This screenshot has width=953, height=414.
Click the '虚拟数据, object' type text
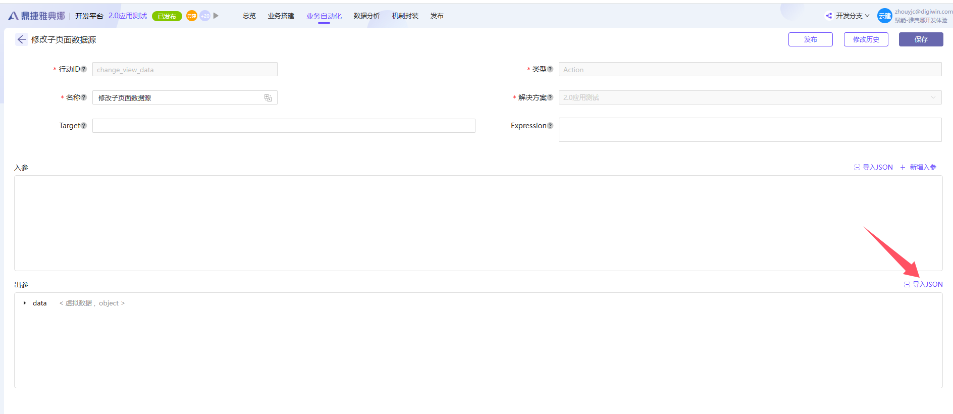tap(92, 303)
